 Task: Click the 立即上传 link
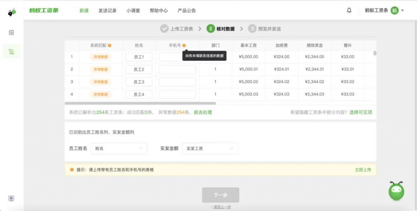point(363,169)
